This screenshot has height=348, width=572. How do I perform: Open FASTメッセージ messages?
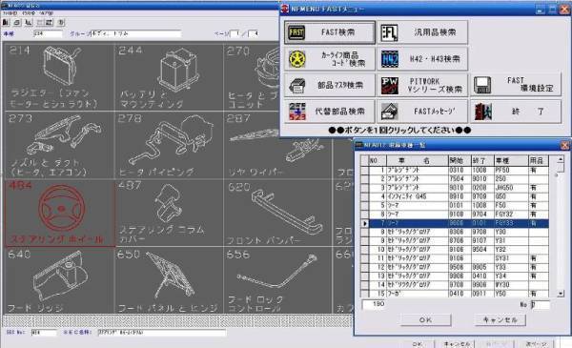[422, 112]
